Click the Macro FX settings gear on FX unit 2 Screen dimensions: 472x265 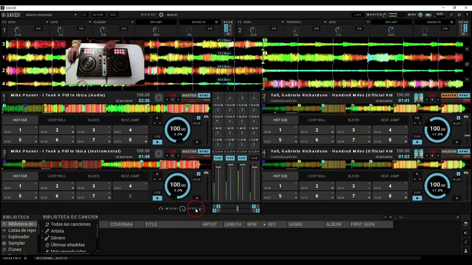point(452,22)
